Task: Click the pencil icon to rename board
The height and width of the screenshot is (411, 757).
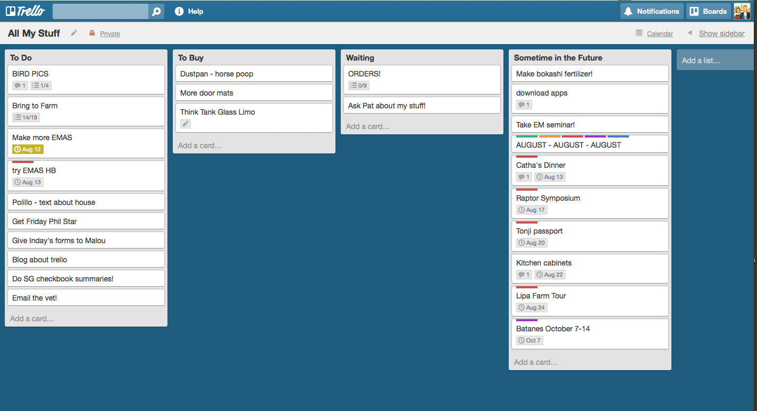Action: pyautogui.click(x=74, y=33)
